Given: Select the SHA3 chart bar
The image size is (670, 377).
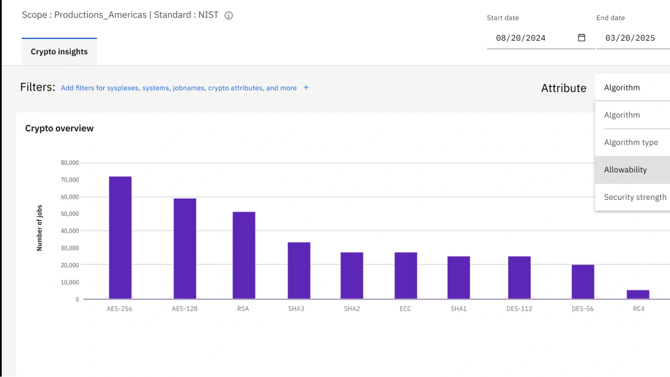Looking at the screenshot, I should click(299, 271).
